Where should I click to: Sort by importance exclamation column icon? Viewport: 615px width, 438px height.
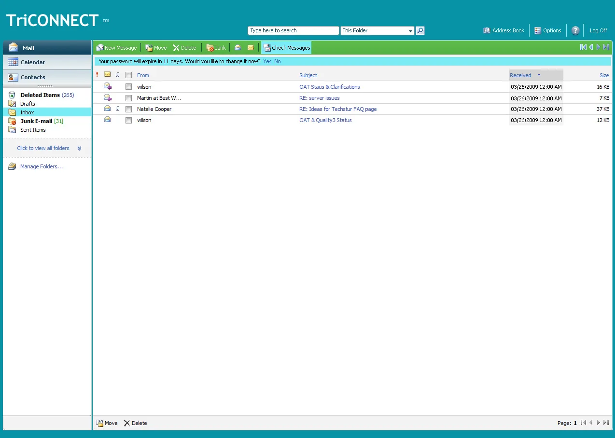click(97, 75)
